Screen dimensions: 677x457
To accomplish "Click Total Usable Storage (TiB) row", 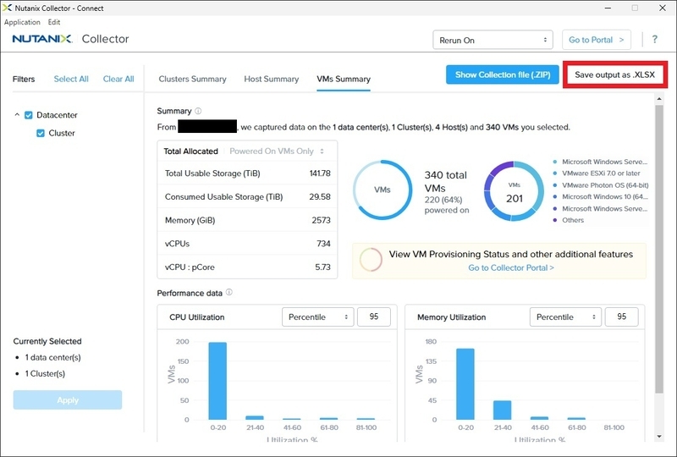I will (247, 173).
